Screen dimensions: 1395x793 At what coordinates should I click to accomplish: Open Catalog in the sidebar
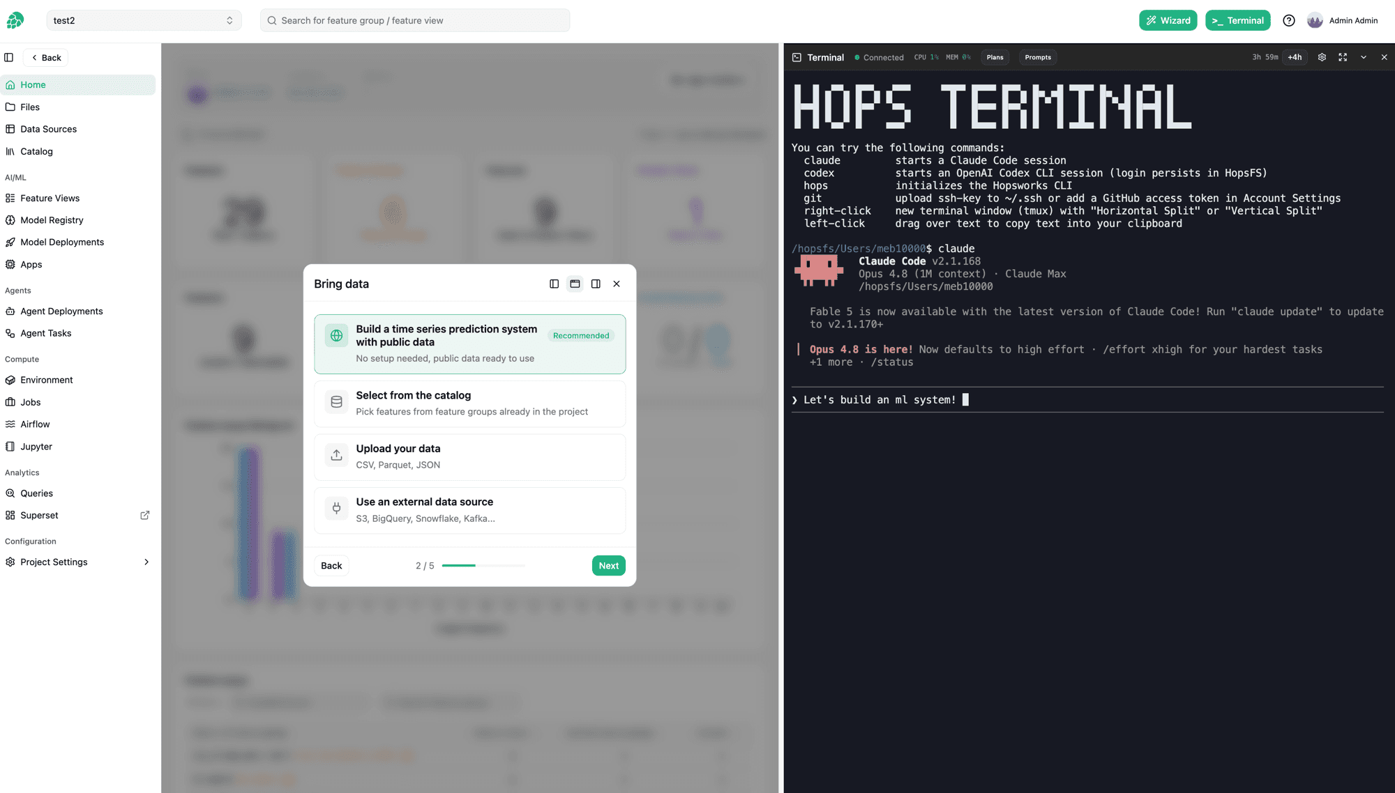point(78,151)
